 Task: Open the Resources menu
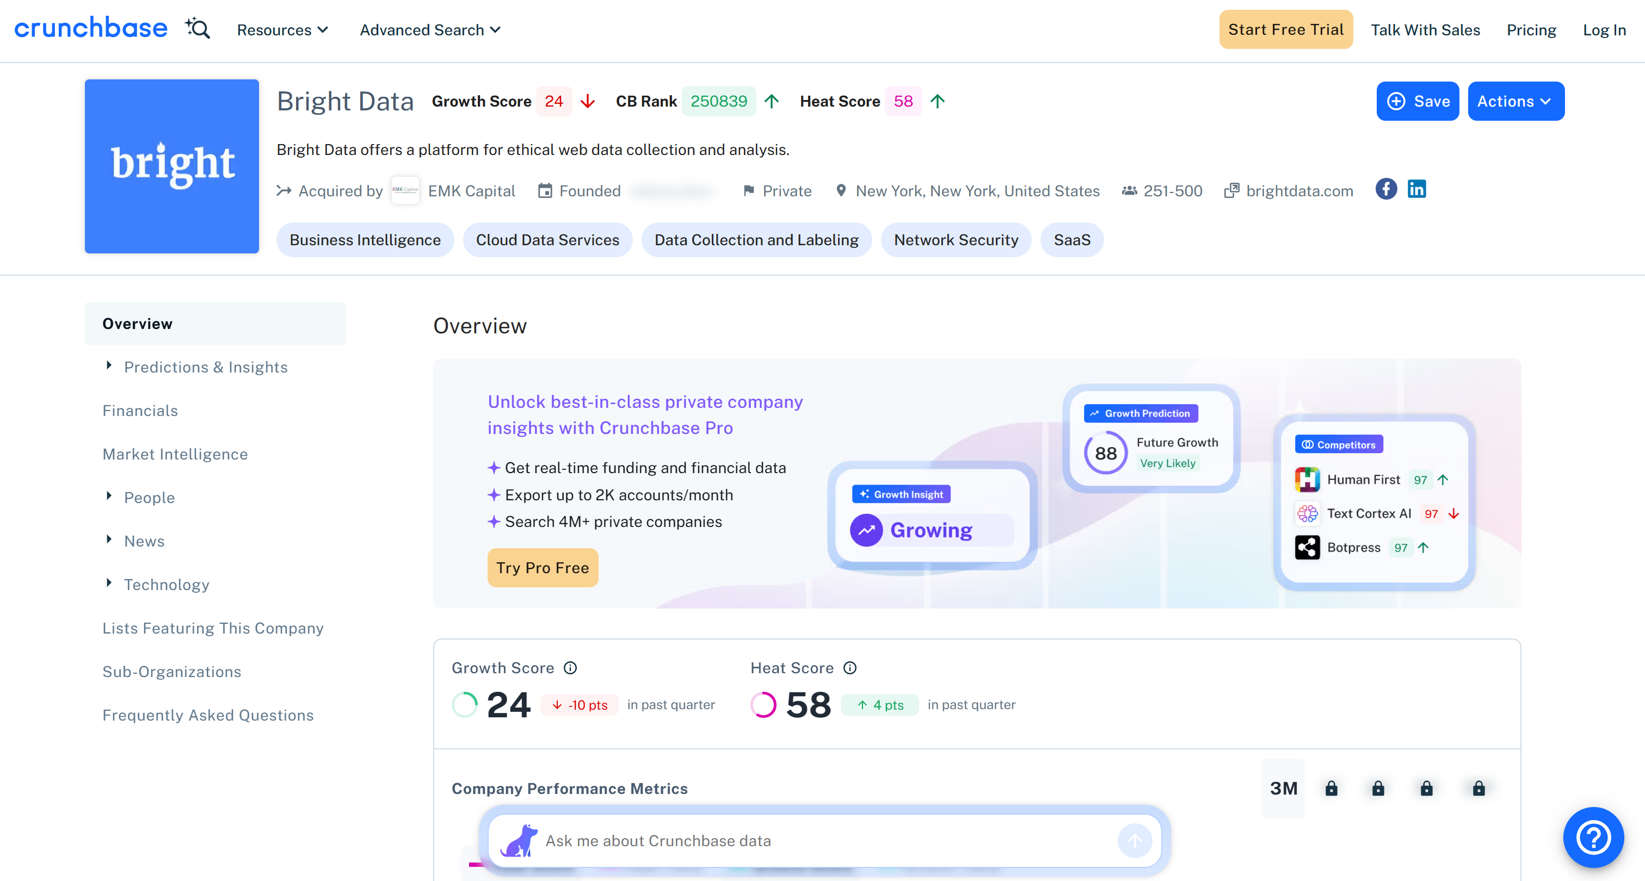[282, 29]
